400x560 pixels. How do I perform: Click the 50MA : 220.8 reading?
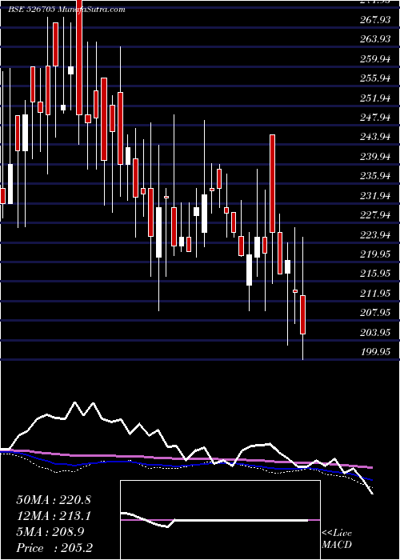(x=54, y=500)
